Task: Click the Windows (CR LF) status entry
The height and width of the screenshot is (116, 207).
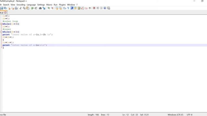Action: pyautogui.click(x=175, y=115)
